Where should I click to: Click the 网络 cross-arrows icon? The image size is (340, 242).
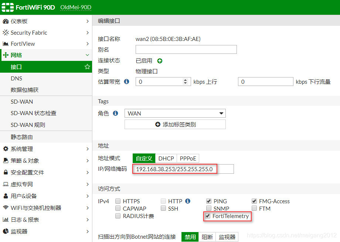click(x=6, y=55)
